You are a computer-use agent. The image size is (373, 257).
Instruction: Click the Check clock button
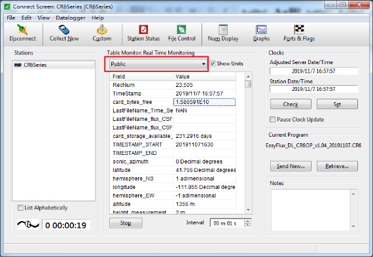[291, 104]
